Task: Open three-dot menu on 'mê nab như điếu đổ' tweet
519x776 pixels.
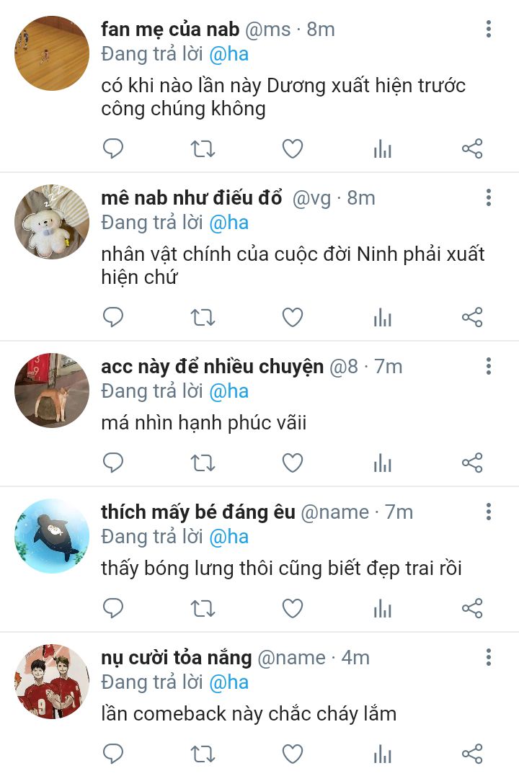Action: (489, 197)
